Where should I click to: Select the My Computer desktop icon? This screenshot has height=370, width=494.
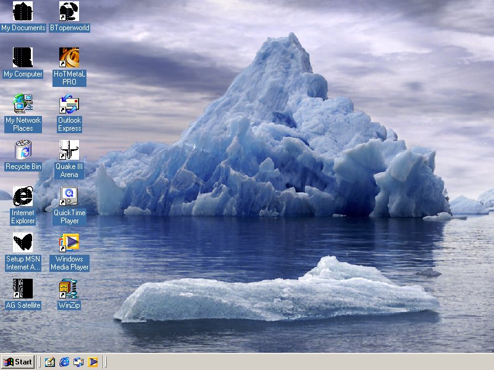[x=23, y=58]
